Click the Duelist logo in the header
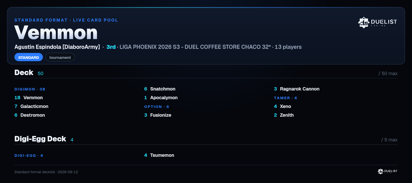Screen dimensions: 412x183 [377, 22]
